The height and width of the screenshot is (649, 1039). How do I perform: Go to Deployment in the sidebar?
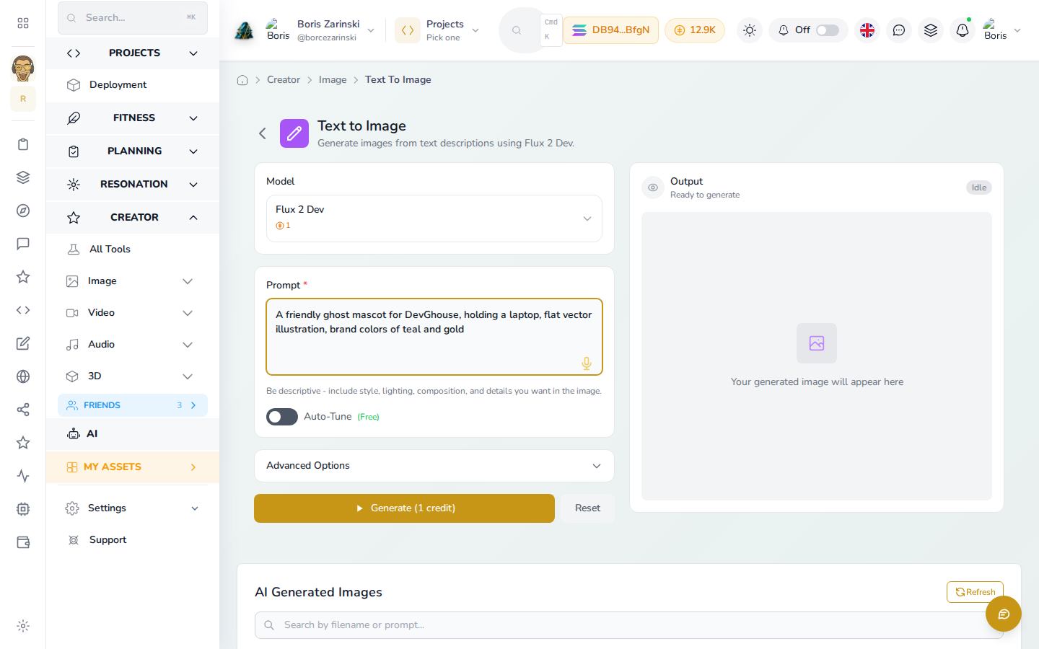(x=133, y=85)
